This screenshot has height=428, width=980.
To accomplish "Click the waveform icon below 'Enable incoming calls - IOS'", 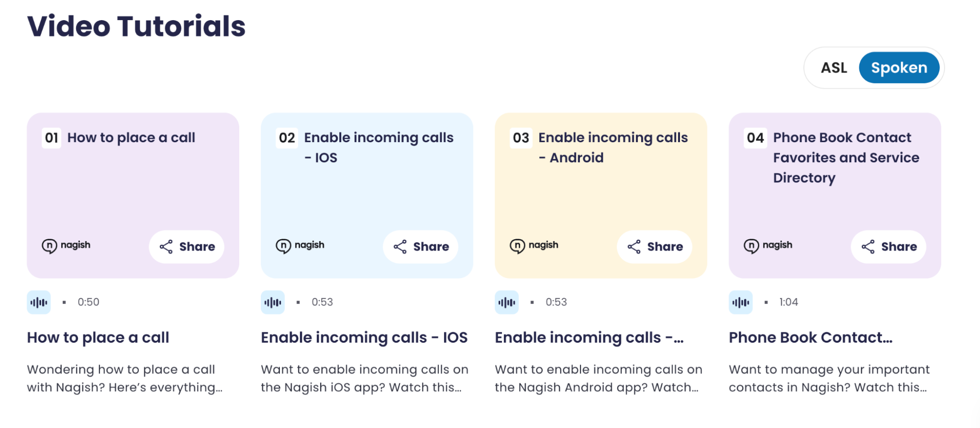I will click(x=273, y=302).
